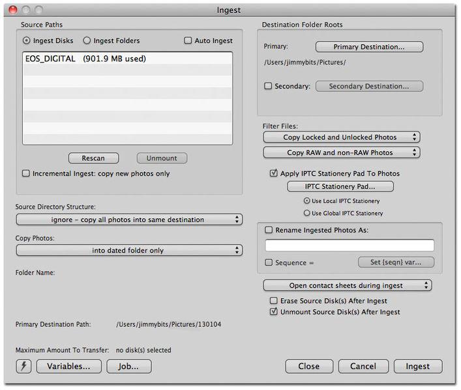The height and width of the screenshot is (390, 461).
Task: Click the Primary Destination button
Action: (369, 47)
